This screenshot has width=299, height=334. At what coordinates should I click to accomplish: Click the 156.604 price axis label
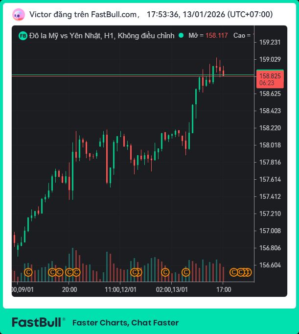pos(270,265)
